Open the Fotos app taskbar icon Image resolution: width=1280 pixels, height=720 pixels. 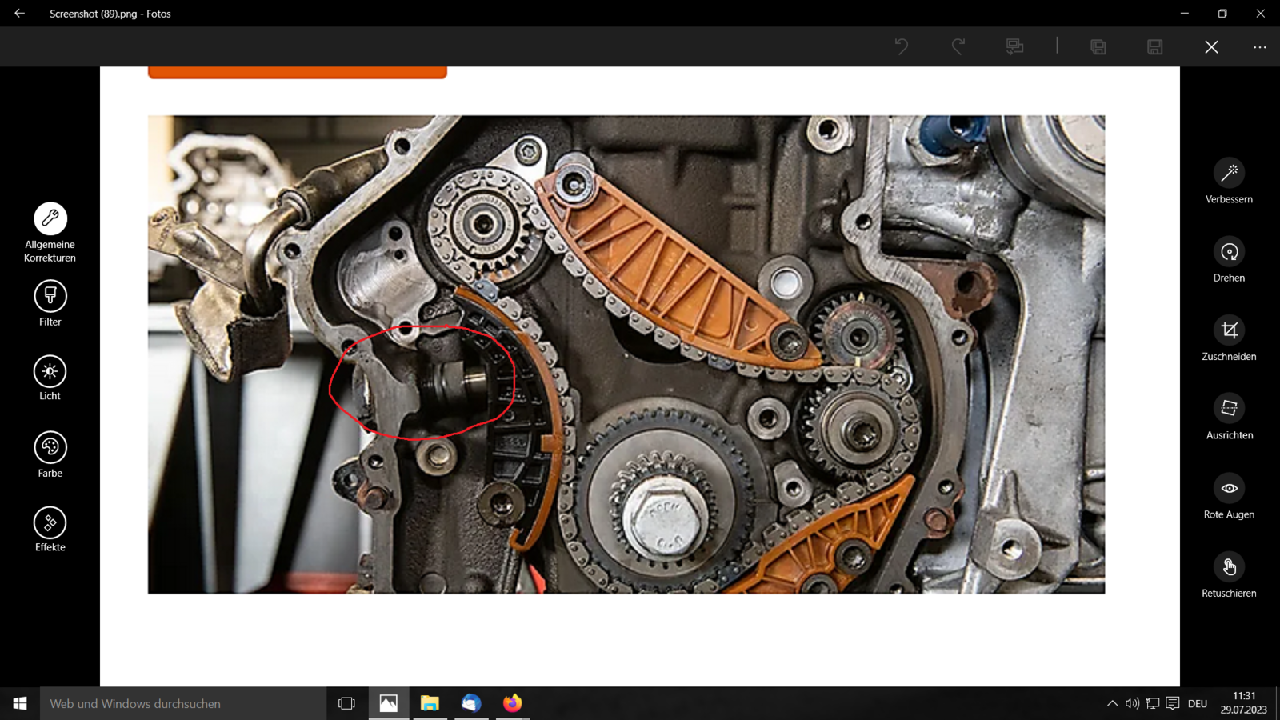[388, 703]
